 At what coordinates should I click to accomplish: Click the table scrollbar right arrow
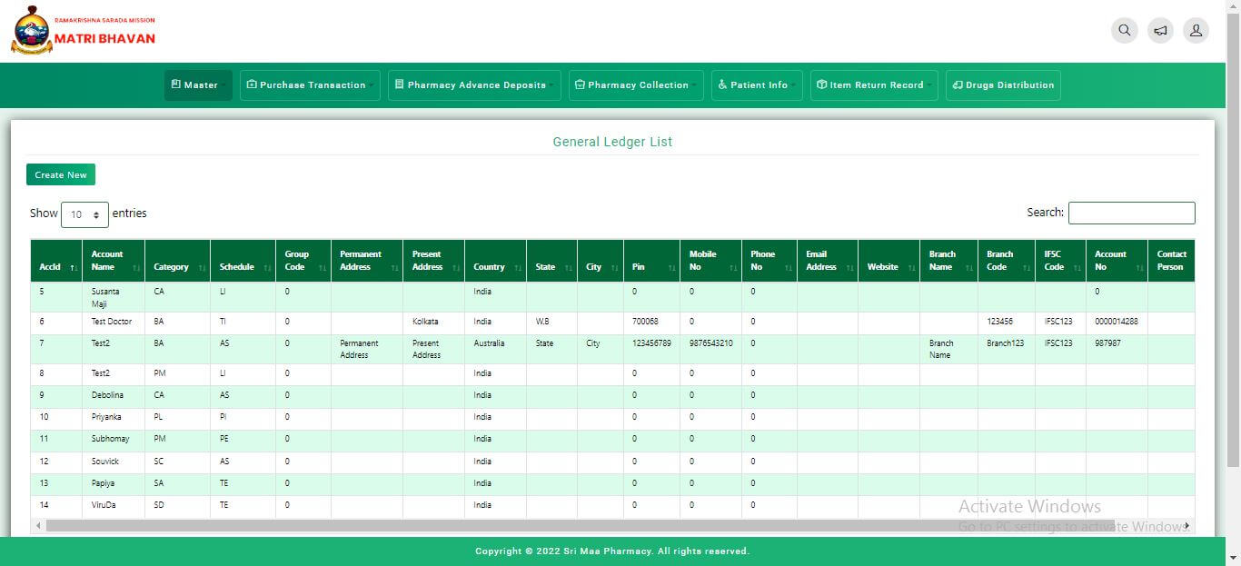coord(1187,526)
